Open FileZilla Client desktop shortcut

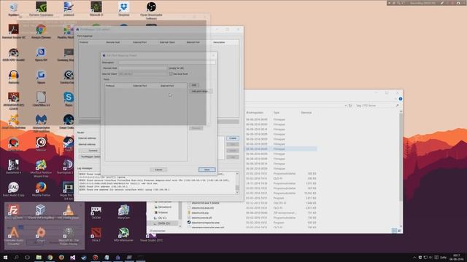(13, 212)
